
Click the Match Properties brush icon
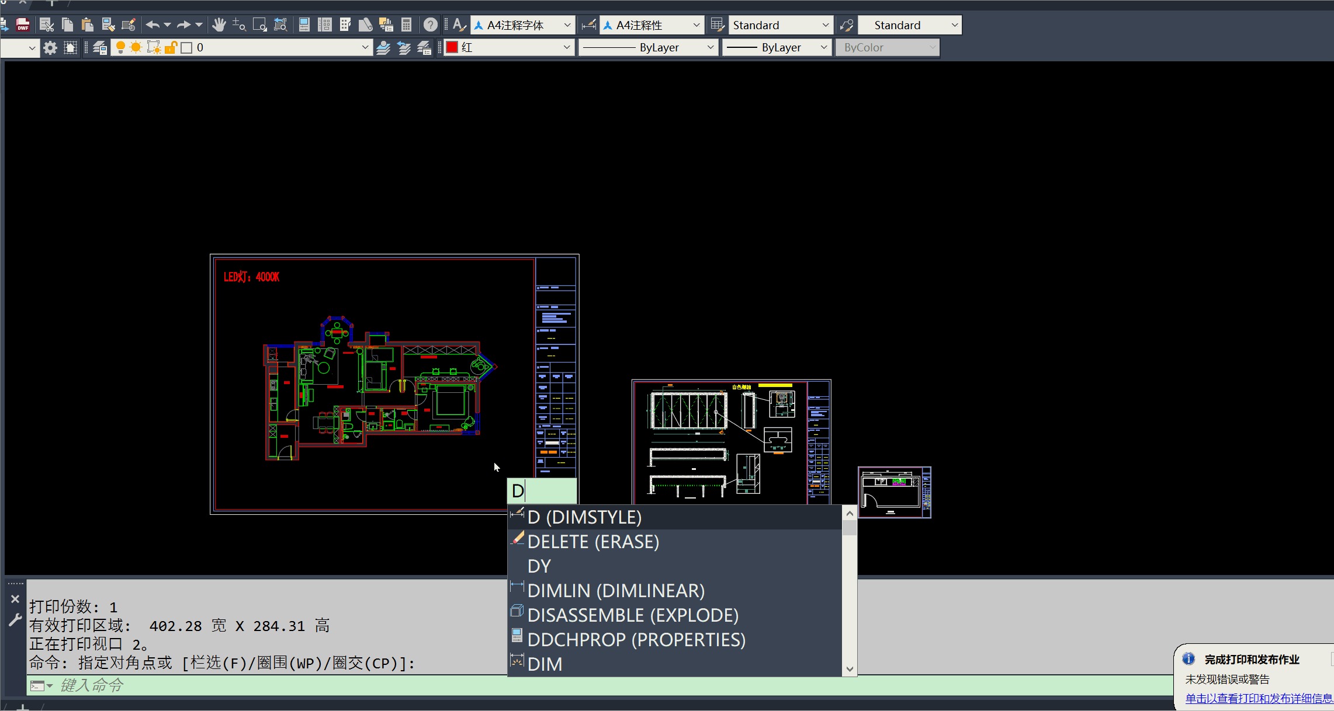click(x=108, y=25)
